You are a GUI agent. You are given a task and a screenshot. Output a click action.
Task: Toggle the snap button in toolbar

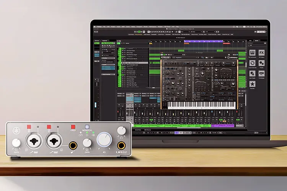pyautogui.click(x=179, y=32)
